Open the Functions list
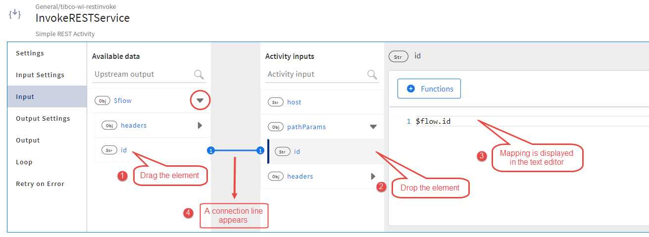This screenshot has height=237, width=649. click(429, 89)
